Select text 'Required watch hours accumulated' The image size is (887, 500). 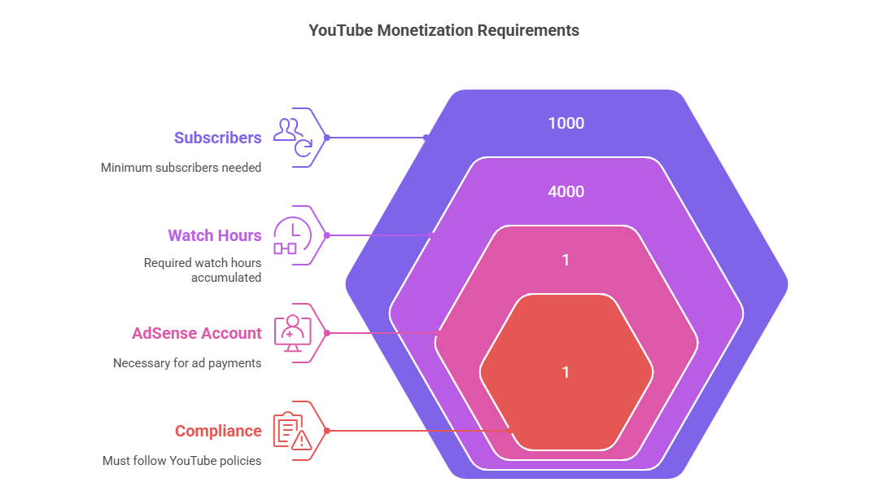click(x=203, y=270)
